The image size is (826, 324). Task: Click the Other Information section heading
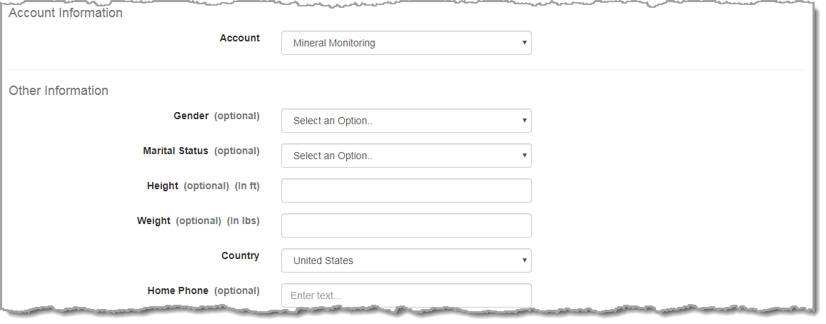[x=59, y=91]
